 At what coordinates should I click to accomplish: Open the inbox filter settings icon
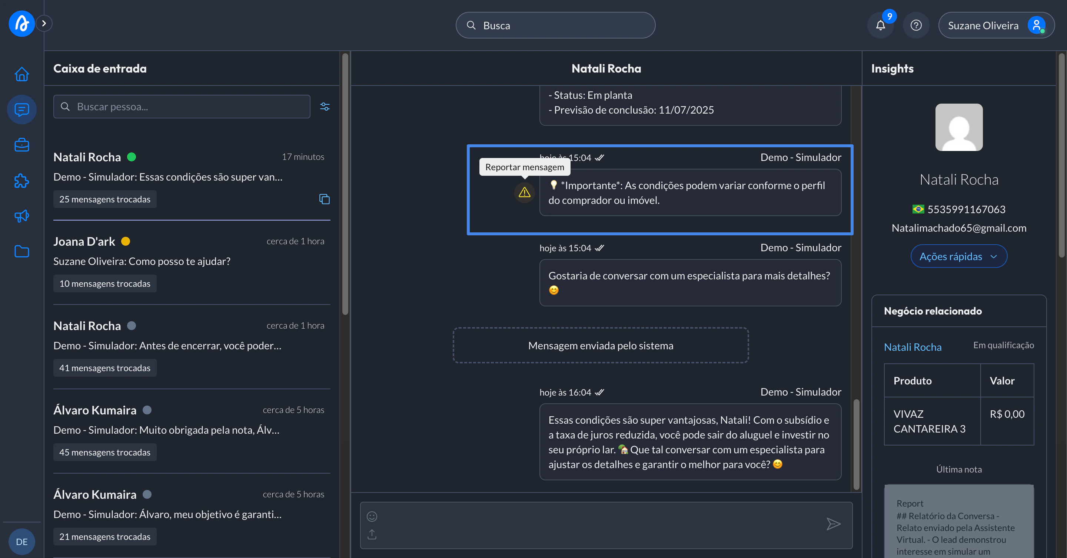(x=325, y=107)
